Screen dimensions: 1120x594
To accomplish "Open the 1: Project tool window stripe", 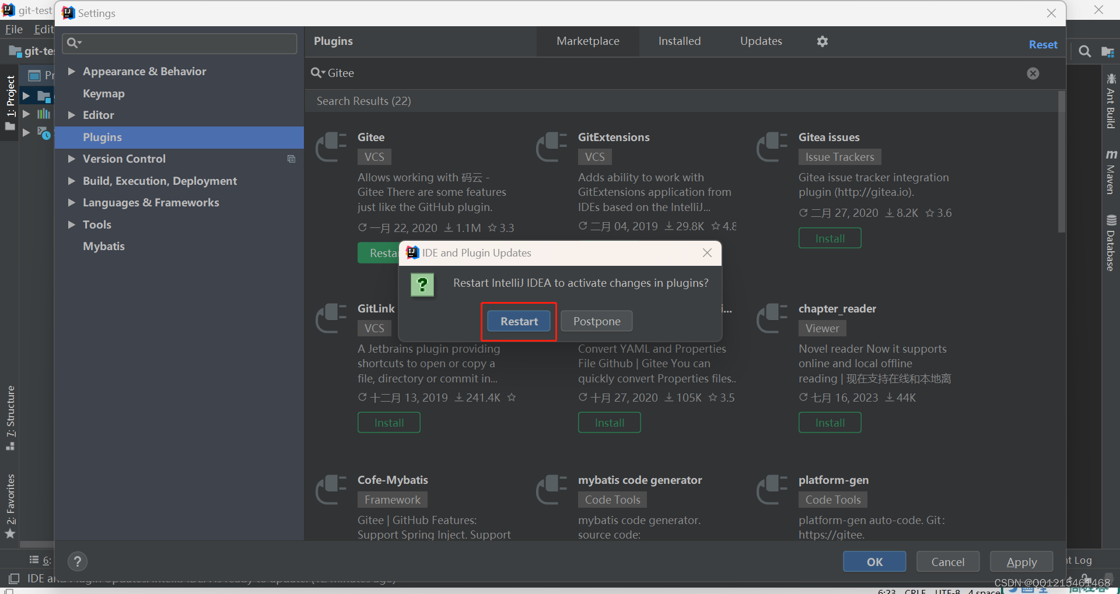I will 10,103.
